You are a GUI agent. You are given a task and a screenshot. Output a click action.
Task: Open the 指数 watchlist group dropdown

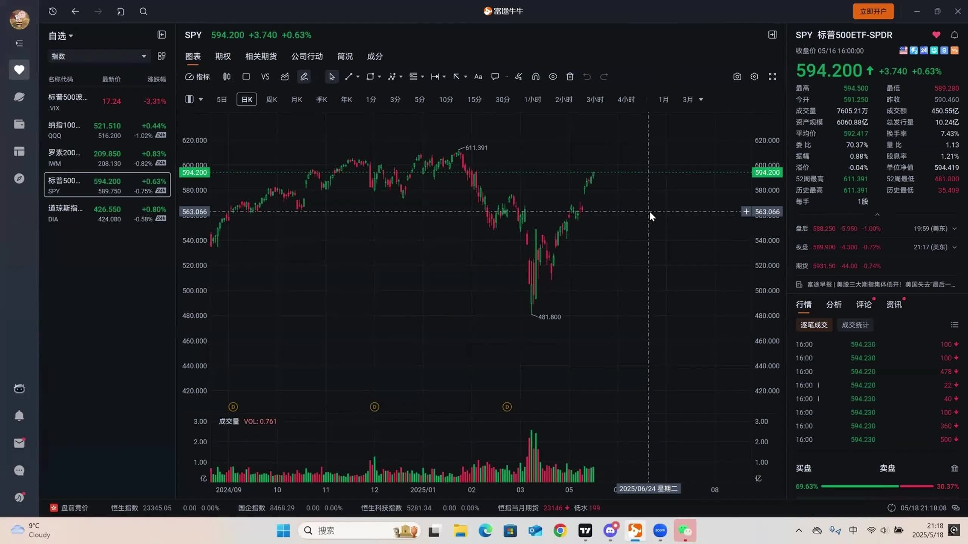pos(99,56)
